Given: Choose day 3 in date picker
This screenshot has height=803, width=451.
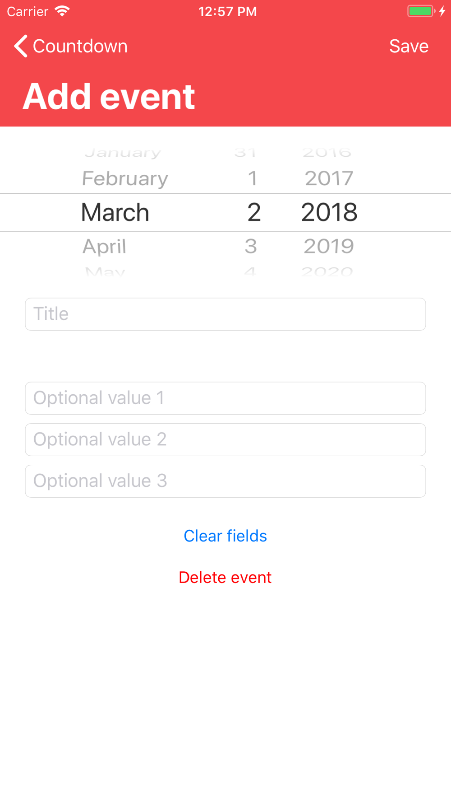Looking at the screenshot, I should (251, 246).
